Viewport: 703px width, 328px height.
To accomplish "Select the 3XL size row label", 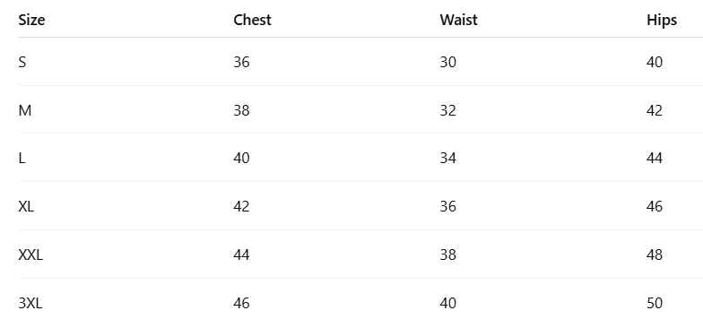I will (30, 303).
